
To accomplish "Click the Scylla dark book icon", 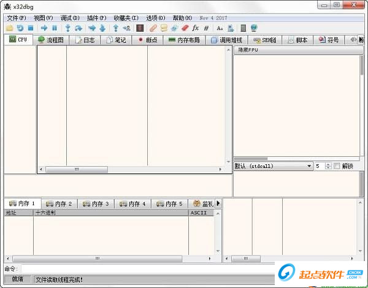I will [x=140, y=28].
